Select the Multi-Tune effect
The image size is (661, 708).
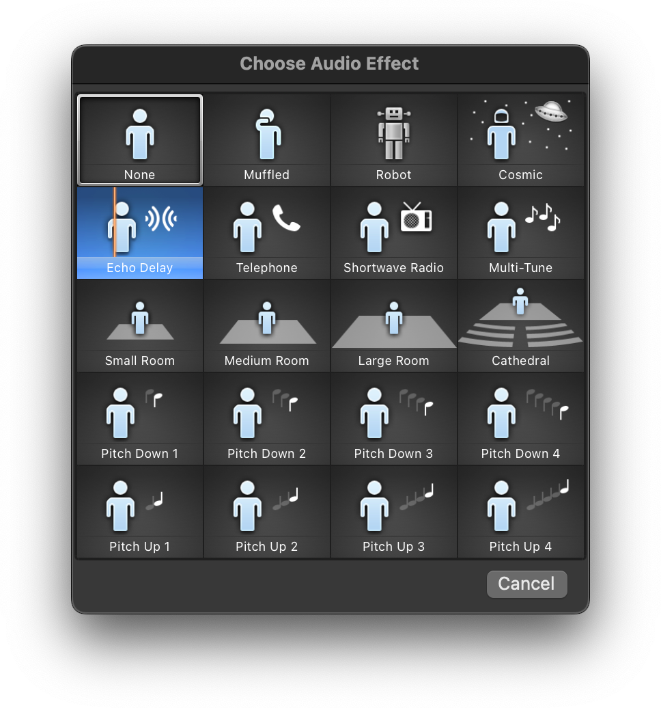click(521, 233)
